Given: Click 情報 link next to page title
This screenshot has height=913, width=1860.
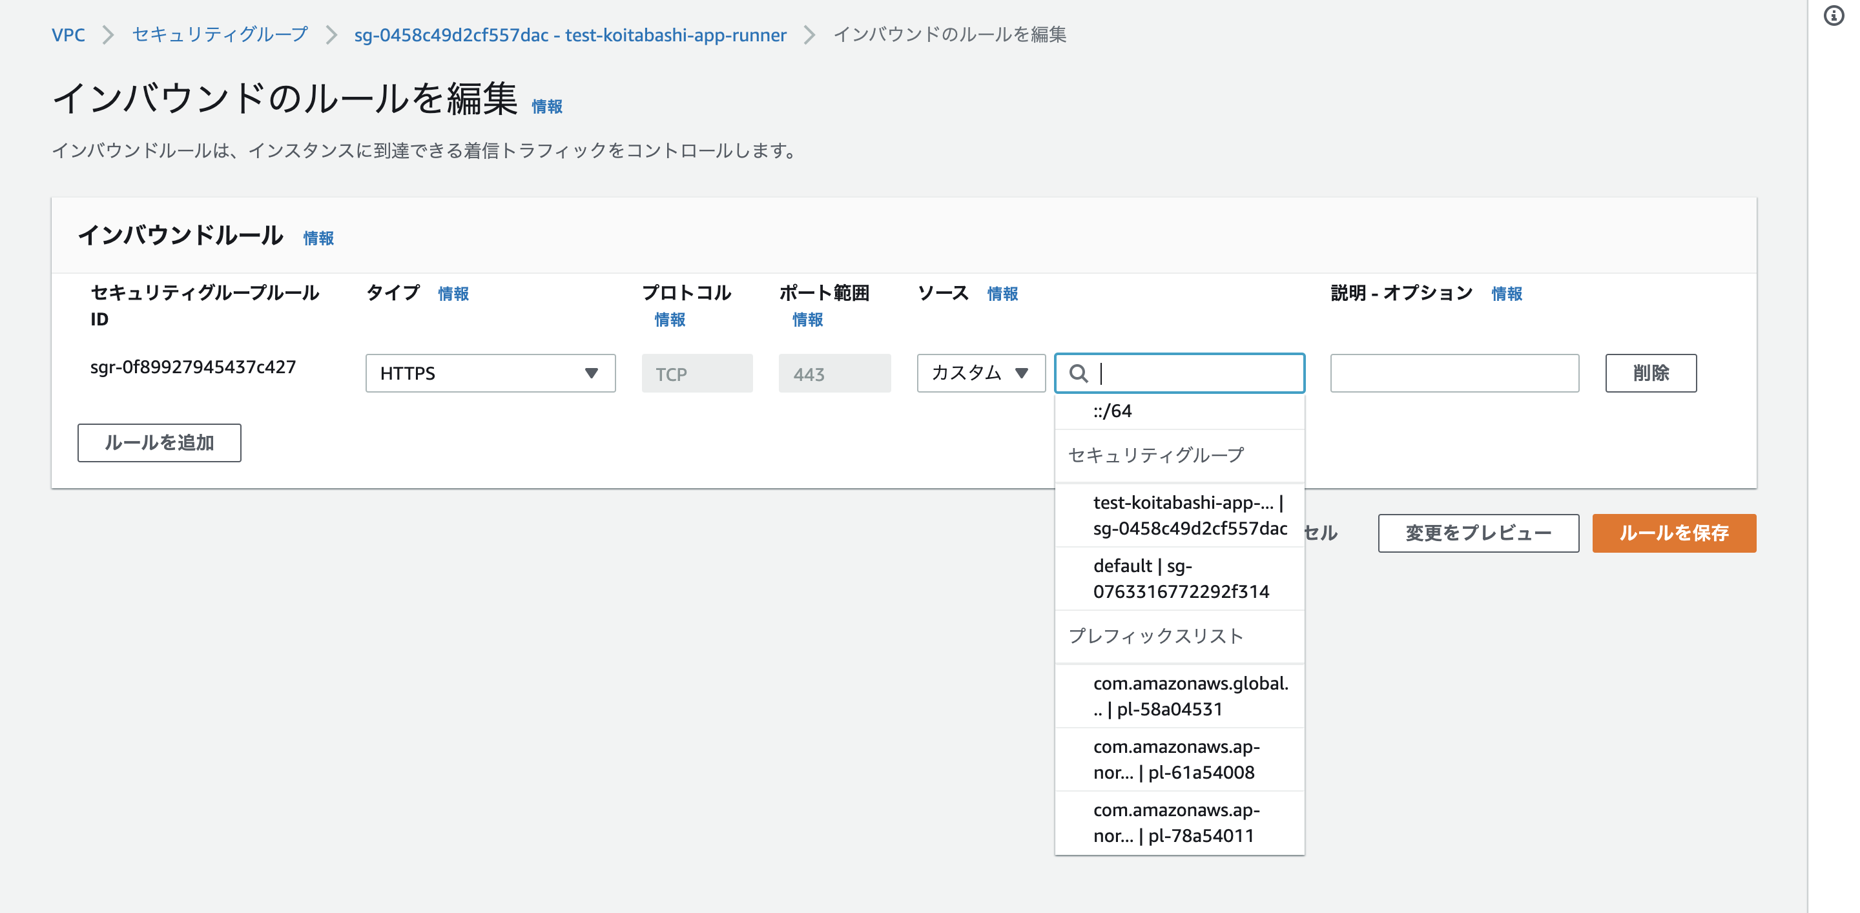Looking at the screenshot, I should (546, 107).
